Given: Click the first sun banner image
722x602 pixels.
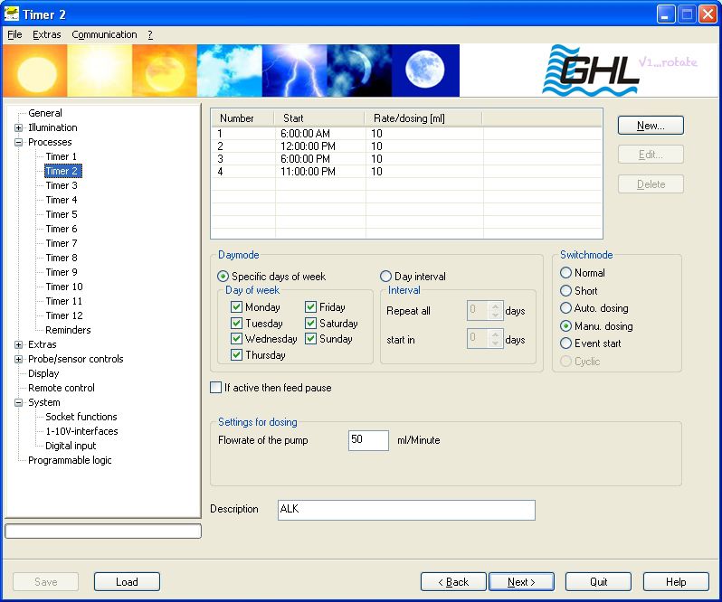Looking at the screenshot, I should pyautogui.click(x=35, y=71).
